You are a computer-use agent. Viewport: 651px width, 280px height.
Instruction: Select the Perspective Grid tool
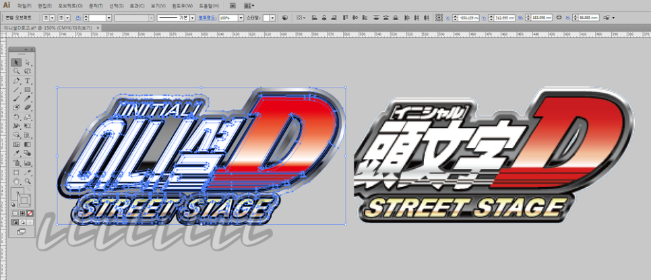coord(28,135)
